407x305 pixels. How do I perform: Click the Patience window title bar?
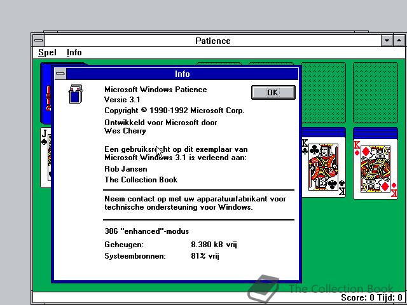click(x=213, y=41)
